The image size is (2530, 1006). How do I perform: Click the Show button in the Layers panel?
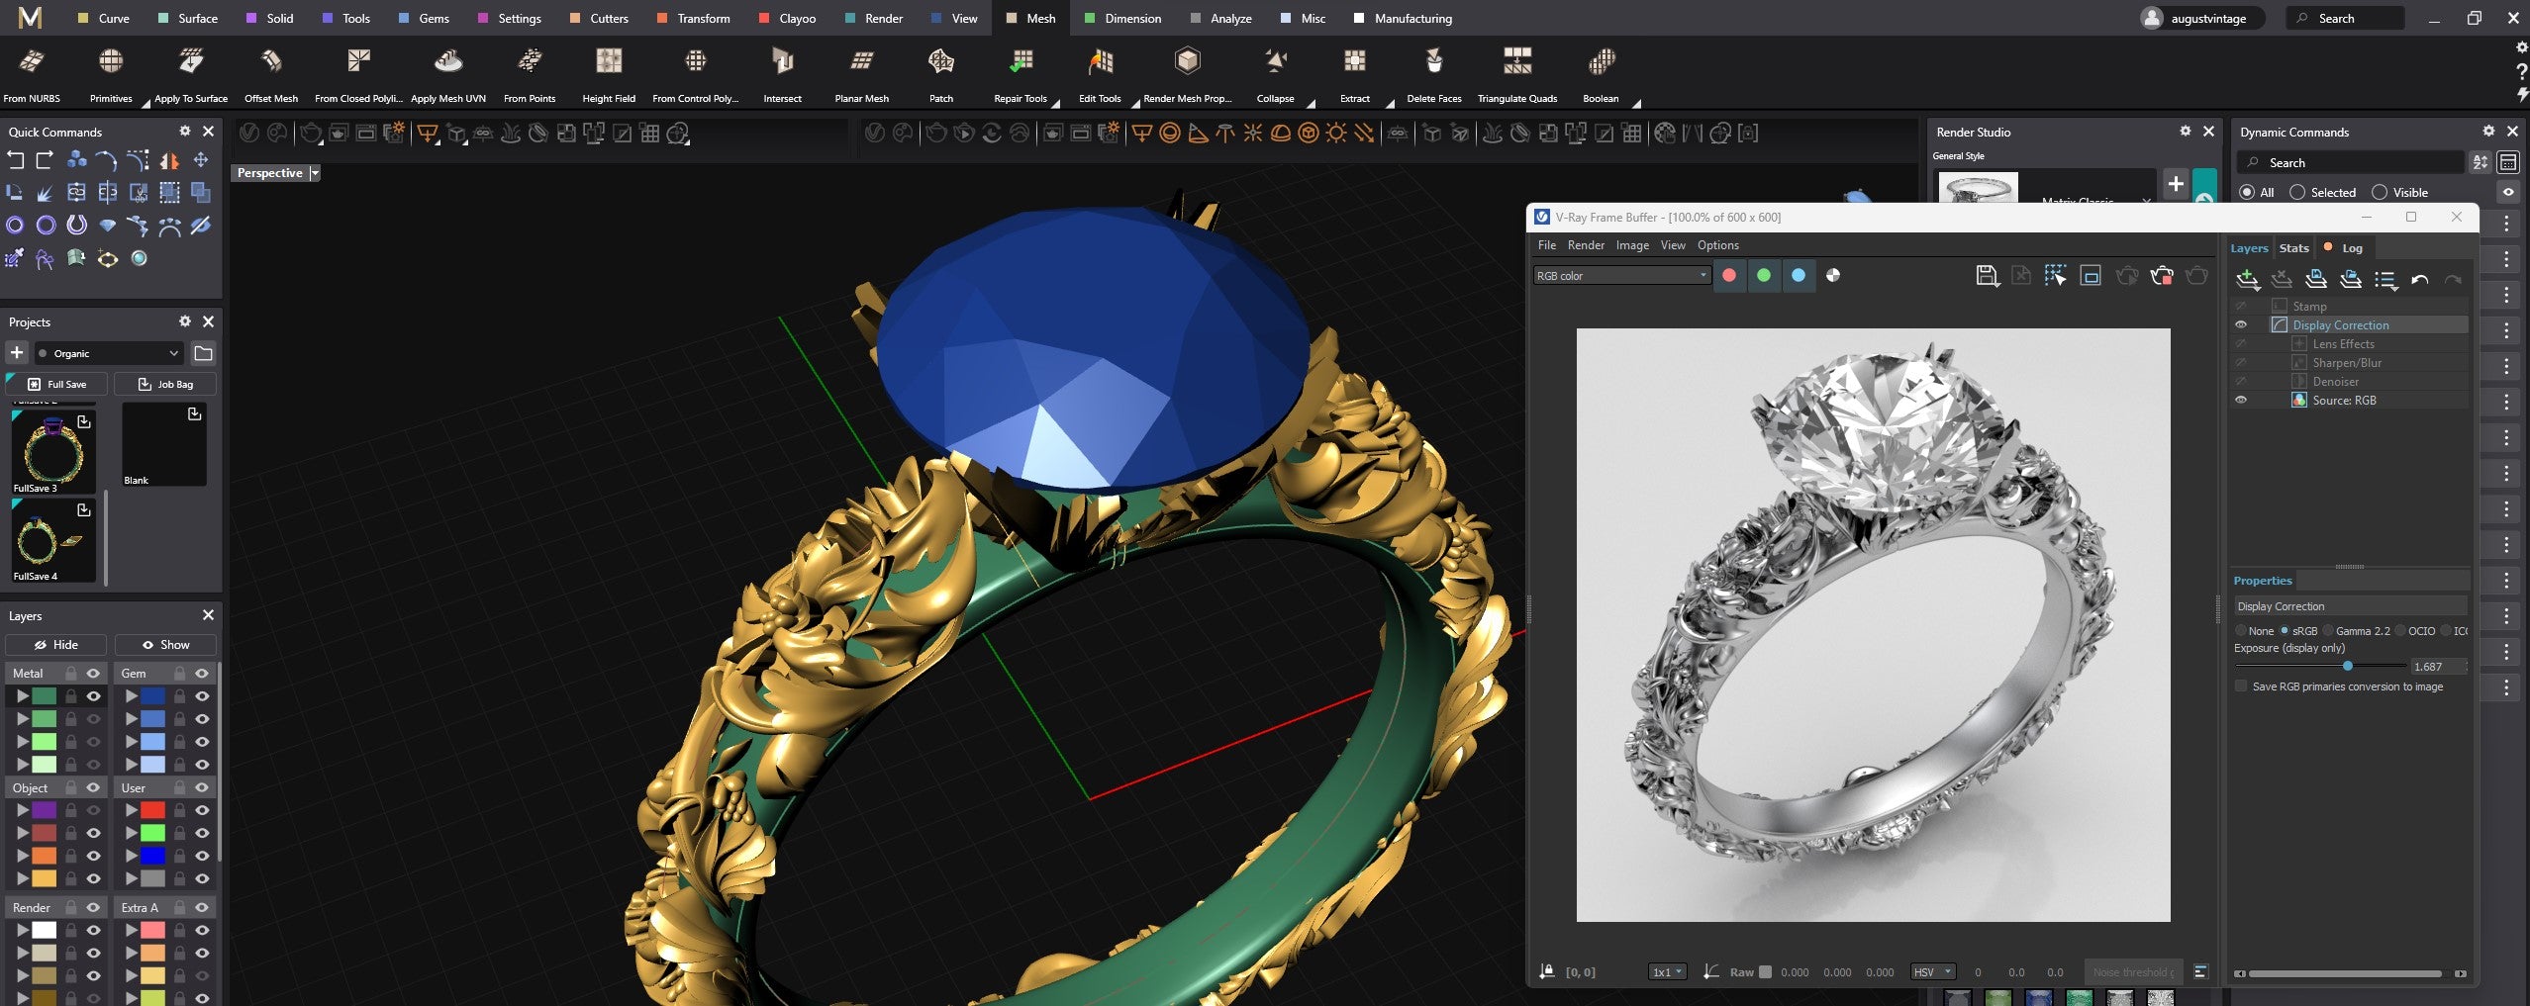[166, 644]
